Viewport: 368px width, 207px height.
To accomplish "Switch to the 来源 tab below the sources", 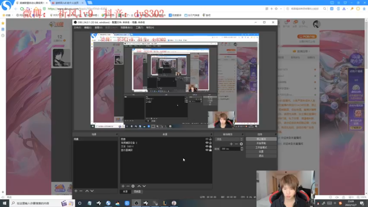I will (125, 191).
